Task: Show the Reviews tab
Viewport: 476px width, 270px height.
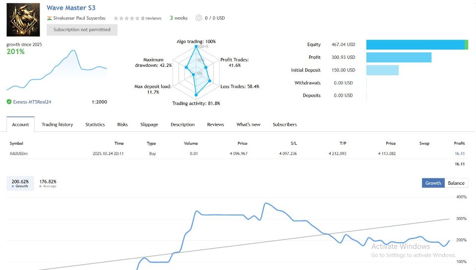Action: (215, 124)
